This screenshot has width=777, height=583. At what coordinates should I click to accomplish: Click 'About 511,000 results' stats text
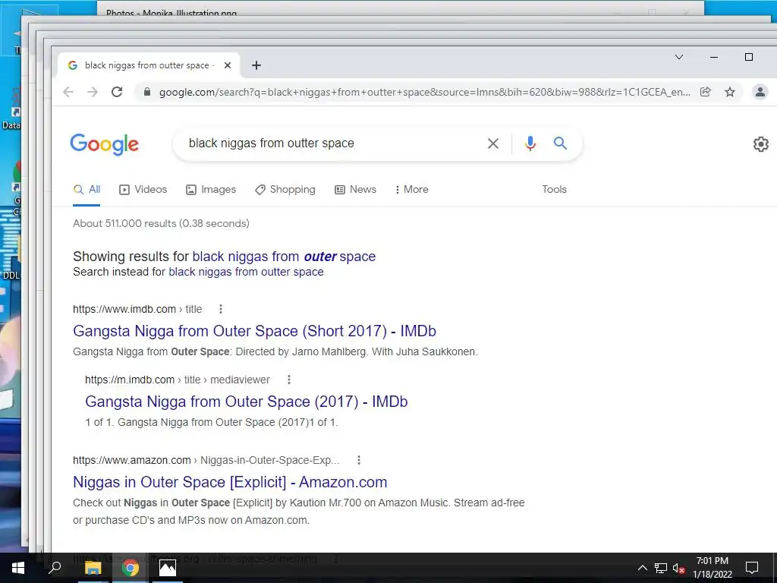pos(161,224)
